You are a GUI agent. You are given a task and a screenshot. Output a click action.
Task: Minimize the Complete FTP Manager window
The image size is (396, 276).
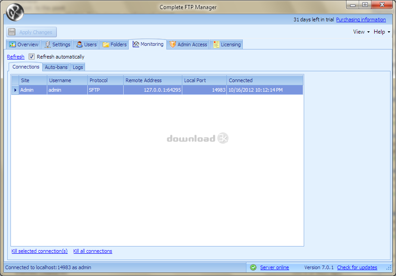[353, 5]
